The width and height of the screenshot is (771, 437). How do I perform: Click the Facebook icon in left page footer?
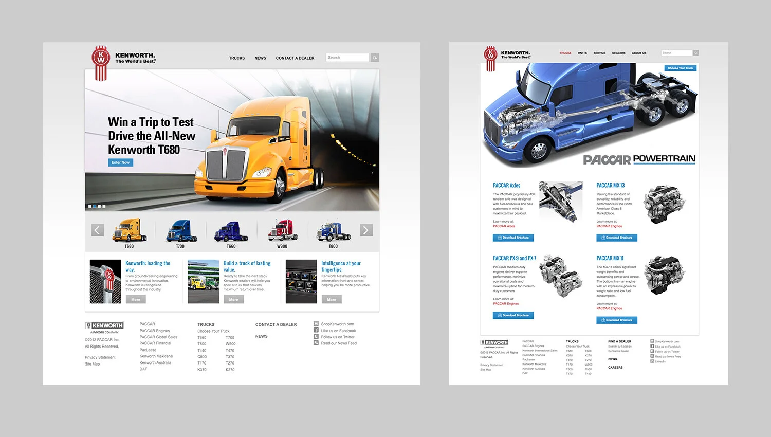316,330
